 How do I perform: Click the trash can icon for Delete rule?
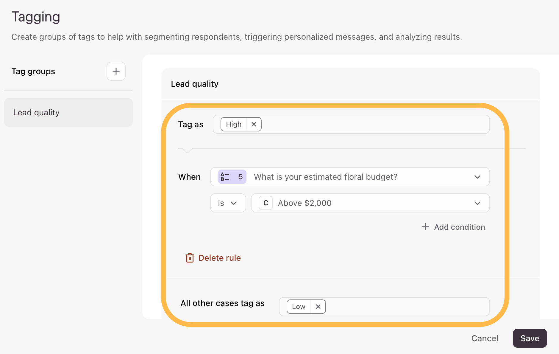tap(190, 258)
